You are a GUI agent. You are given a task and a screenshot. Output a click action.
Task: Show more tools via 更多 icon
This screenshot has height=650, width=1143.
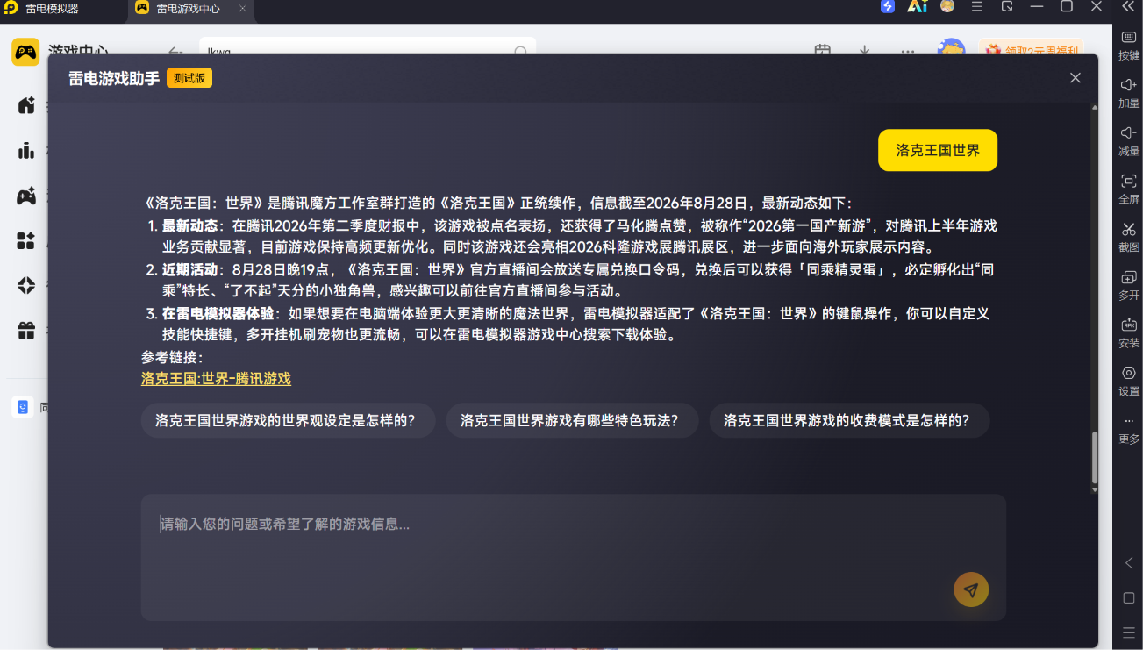point(1129,430)
